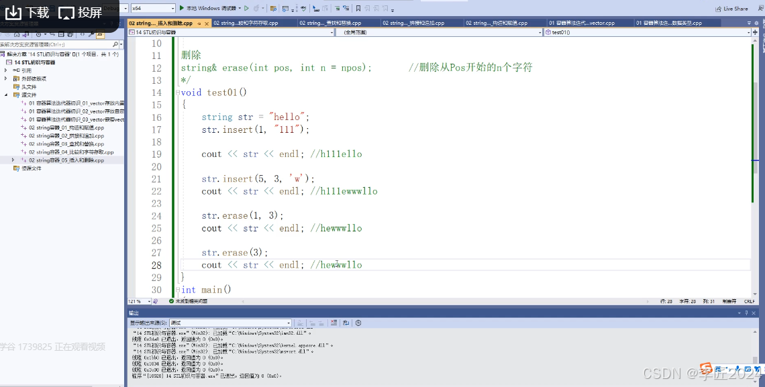
Task: Click on str.erase(3); code line
Action: 235,252
